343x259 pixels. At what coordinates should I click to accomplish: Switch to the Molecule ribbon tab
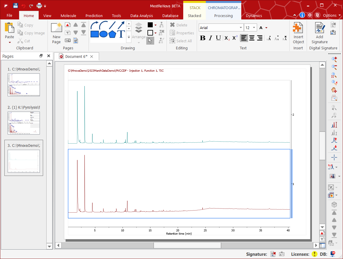pos(68,16)
